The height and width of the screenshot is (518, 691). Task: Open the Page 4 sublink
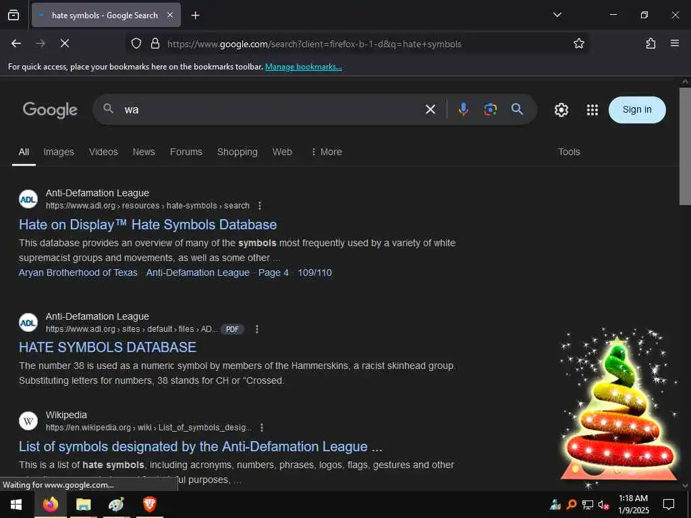tap(273, 272)
